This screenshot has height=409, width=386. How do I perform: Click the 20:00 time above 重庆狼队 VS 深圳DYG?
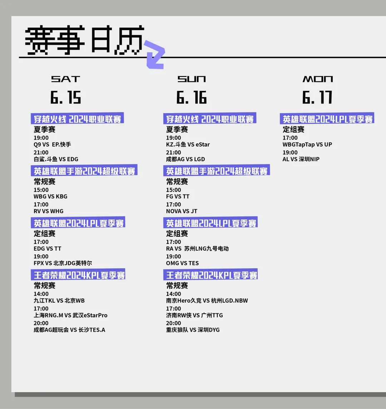coord(174,323)
